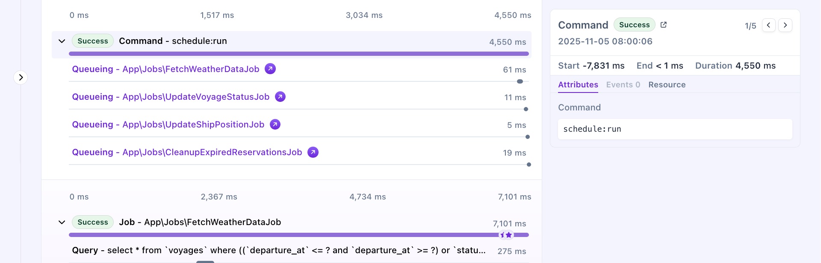Open the Events 0 tab
This screenshot has height=263, width=821.
(623, 85)
